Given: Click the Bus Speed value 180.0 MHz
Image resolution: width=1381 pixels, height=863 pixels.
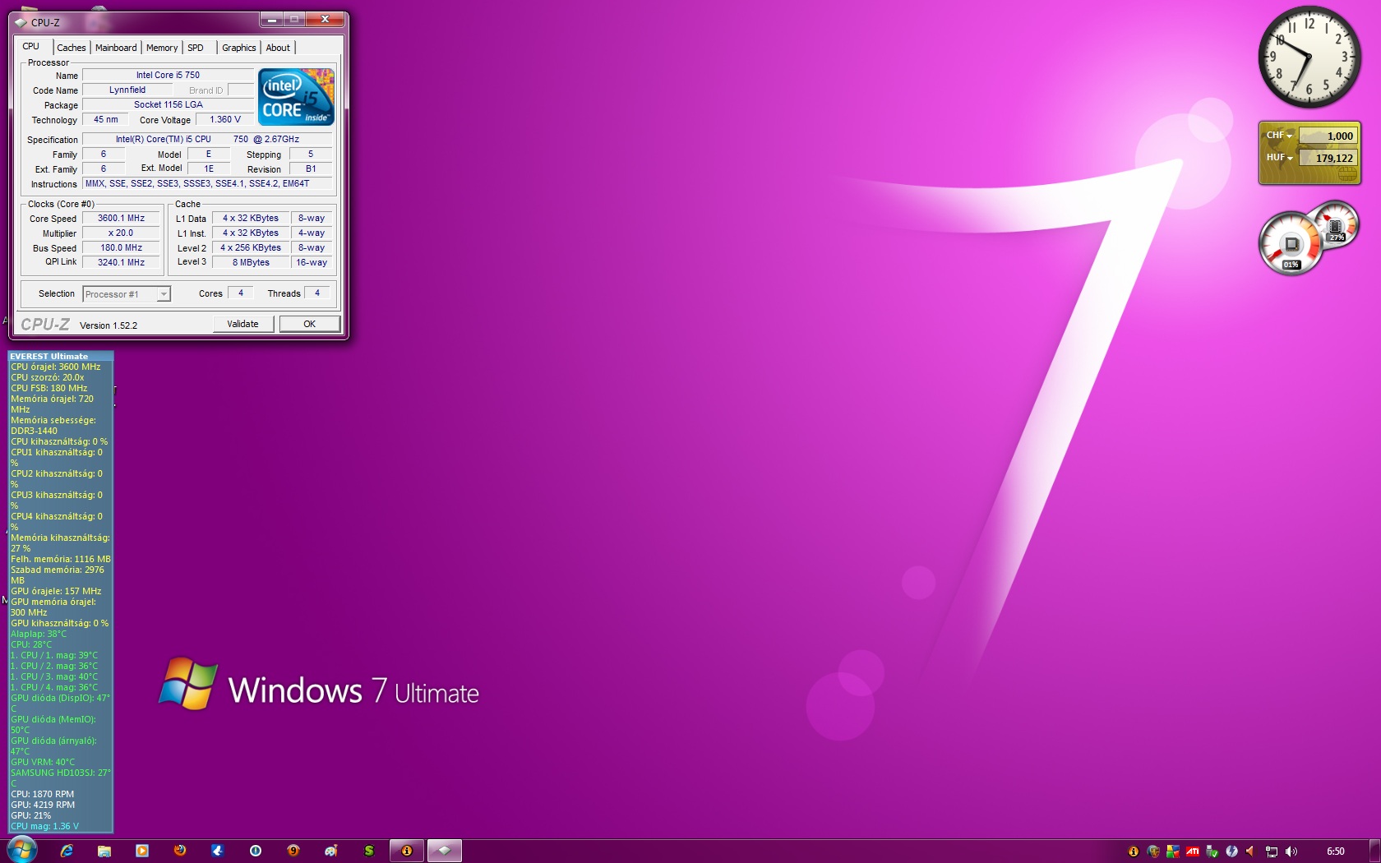Looking at the screenshot, I should (x=121, y=248).
